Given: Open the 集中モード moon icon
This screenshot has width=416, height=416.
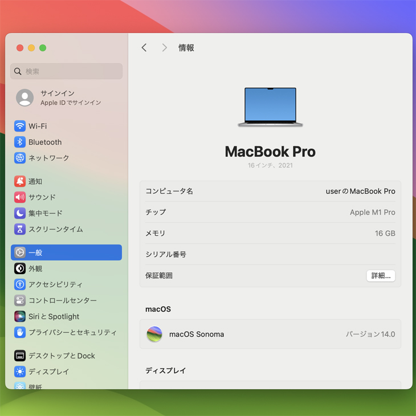Looking at the screenshot, I should pos(20,213).
